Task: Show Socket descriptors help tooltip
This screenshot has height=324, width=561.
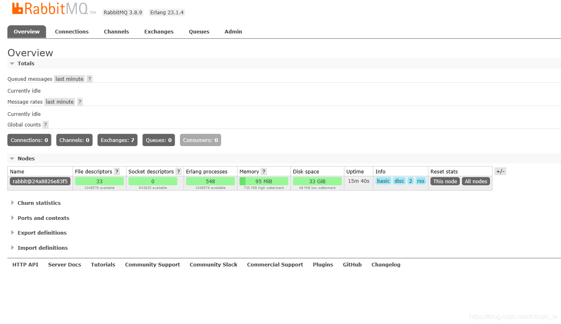Action: pos(179,172)
